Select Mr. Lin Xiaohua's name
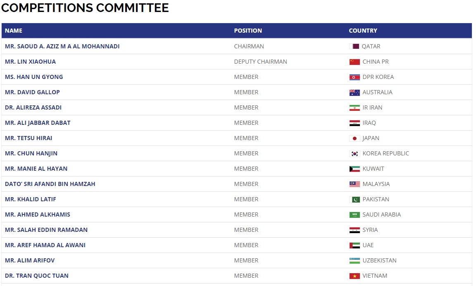This screenshot has height=286, width=476. 30,62
